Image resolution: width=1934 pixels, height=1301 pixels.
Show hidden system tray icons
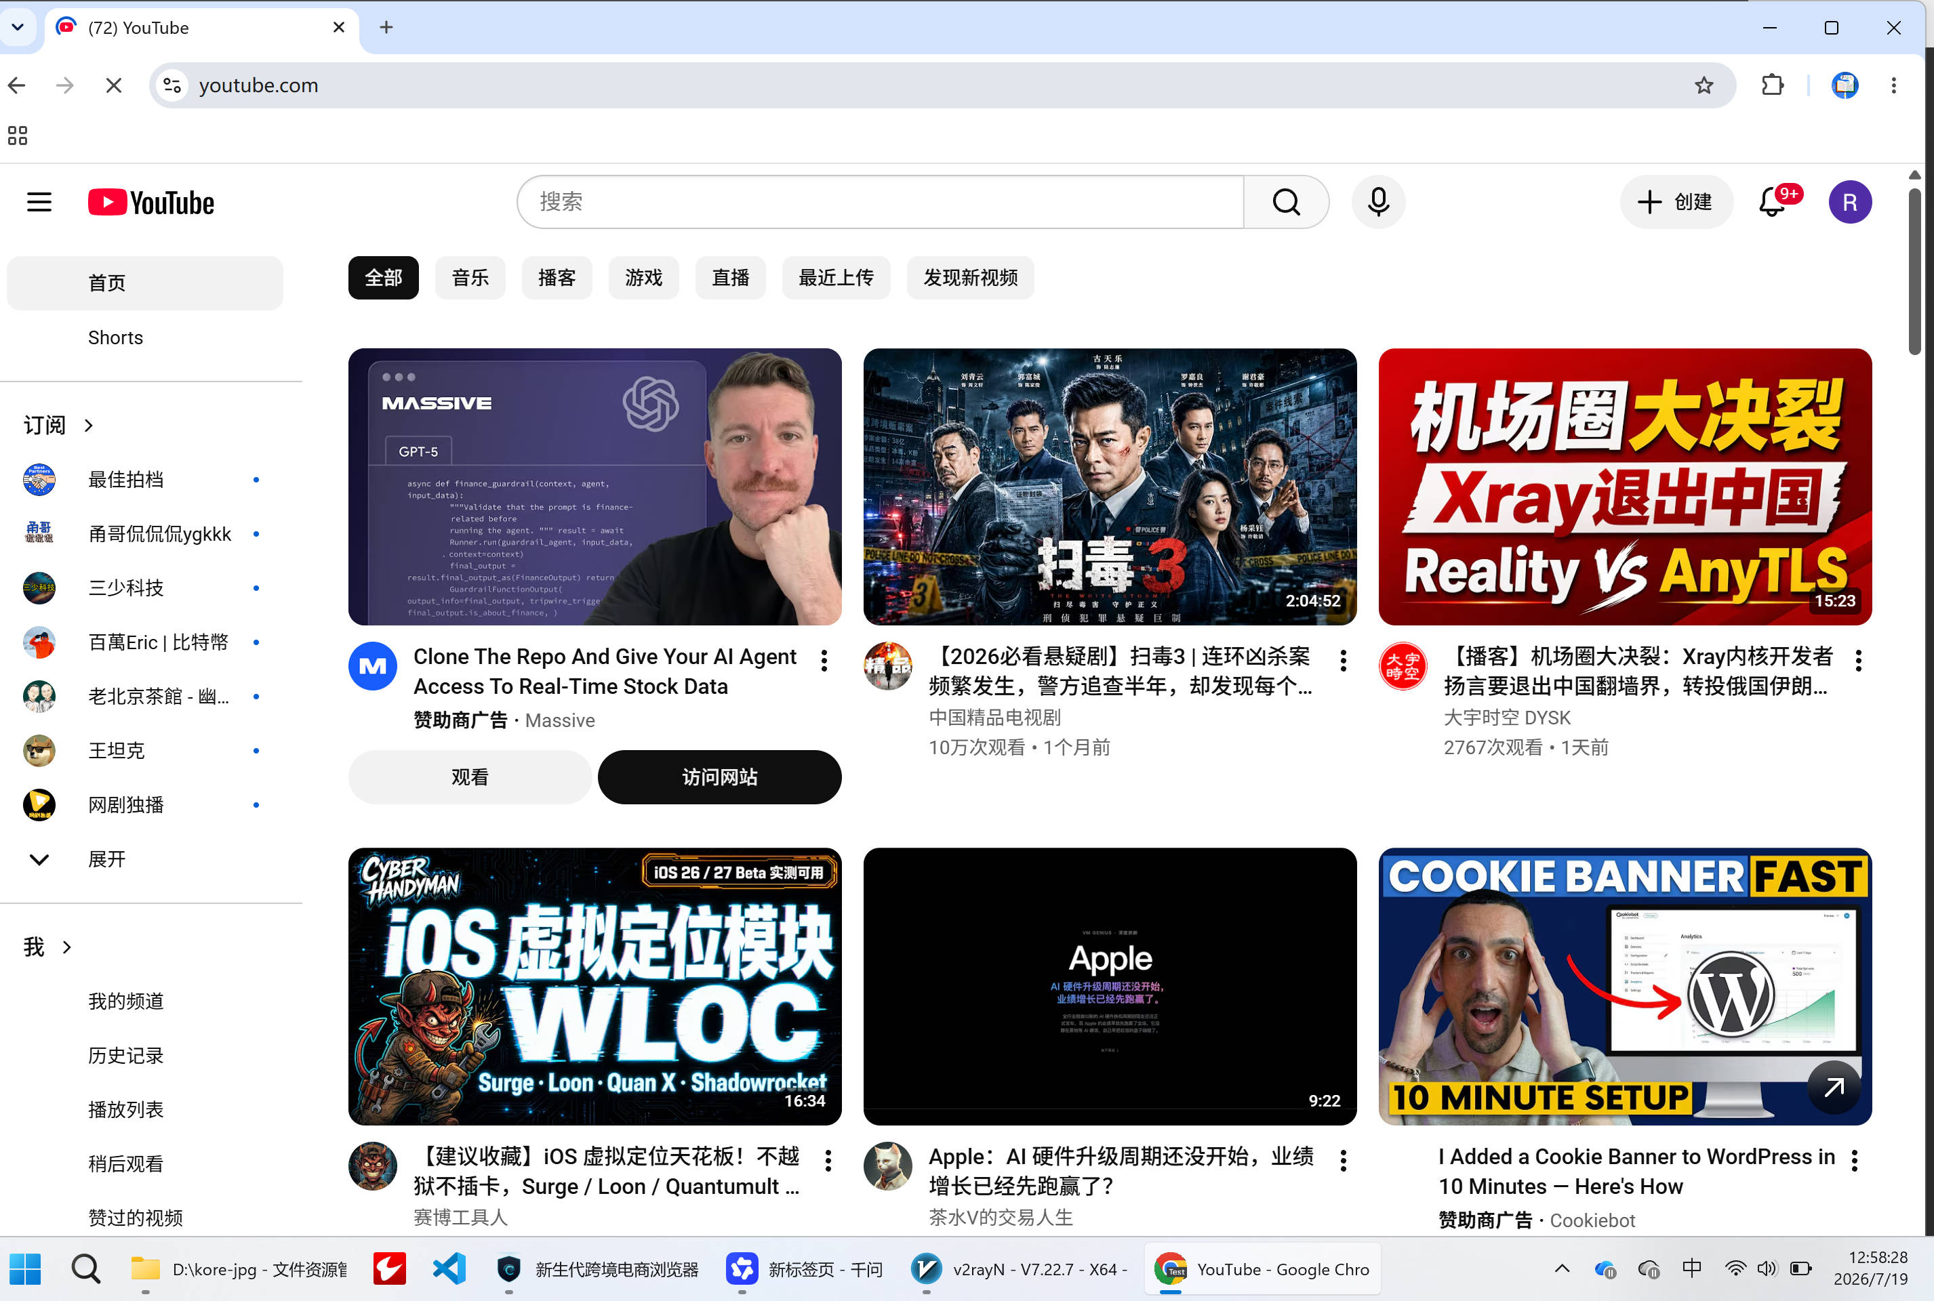pos(1561,1268)
